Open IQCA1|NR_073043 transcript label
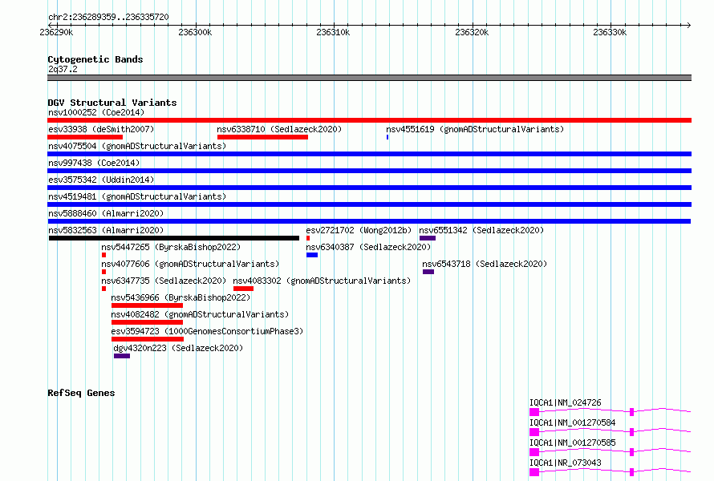 pos(565,463)
